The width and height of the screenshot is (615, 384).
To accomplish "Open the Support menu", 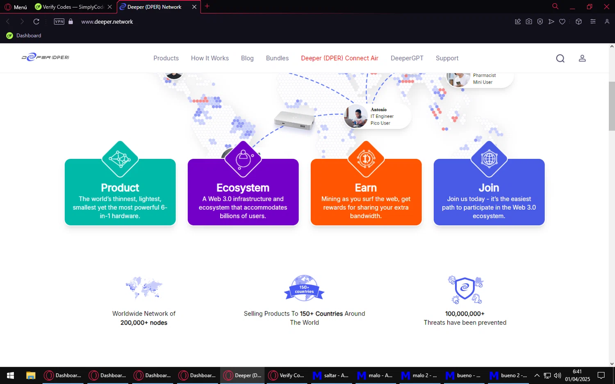I will [x=447, y=58].
